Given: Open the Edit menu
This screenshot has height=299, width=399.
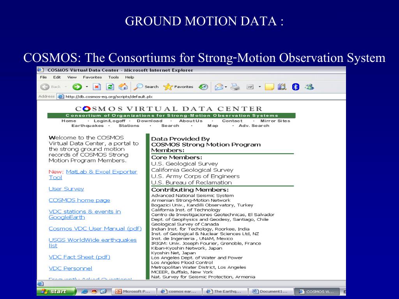Looking at the screenshot, I should point(57,77).
